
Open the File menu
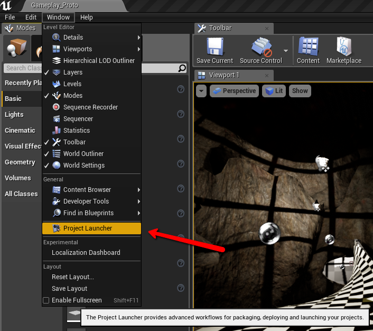tap(10, 17)
